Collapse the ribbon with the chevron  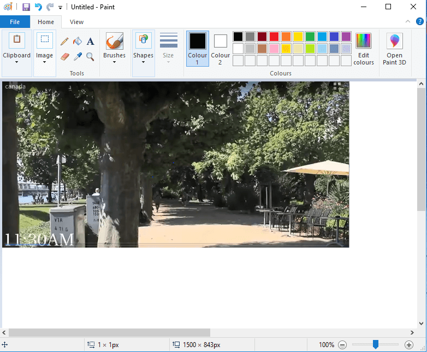coord(407,22)
